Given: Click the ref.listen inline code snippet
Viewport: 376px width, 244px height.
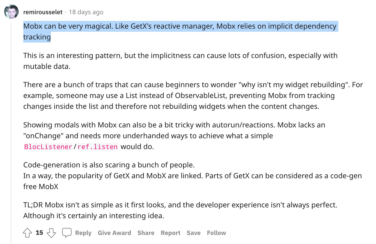Looking at the screenshot, I should 98,147.
